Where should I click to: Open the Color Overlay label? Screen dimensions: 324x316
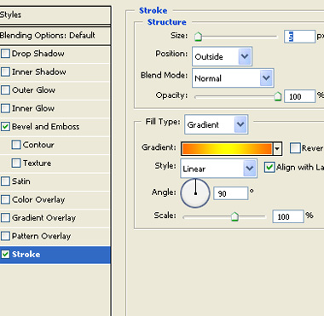pos(38,199)
